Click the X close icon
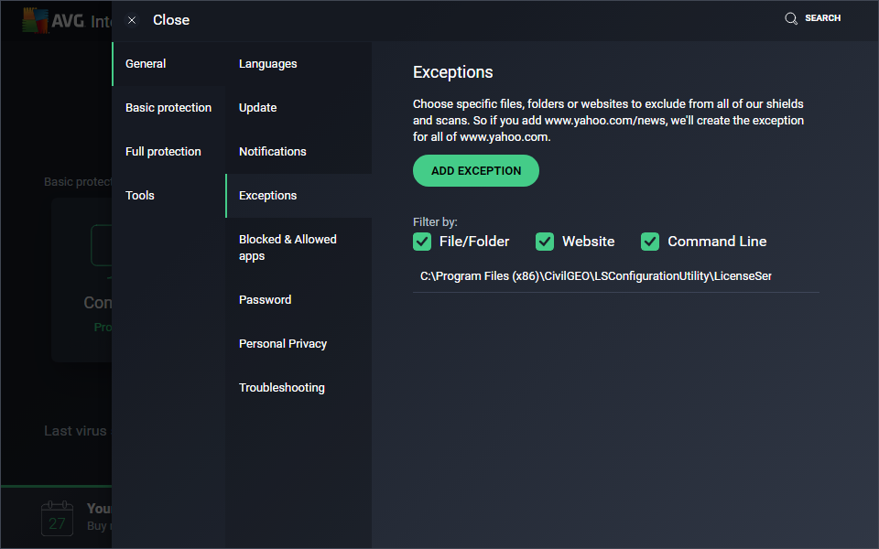 coord(132,20)
